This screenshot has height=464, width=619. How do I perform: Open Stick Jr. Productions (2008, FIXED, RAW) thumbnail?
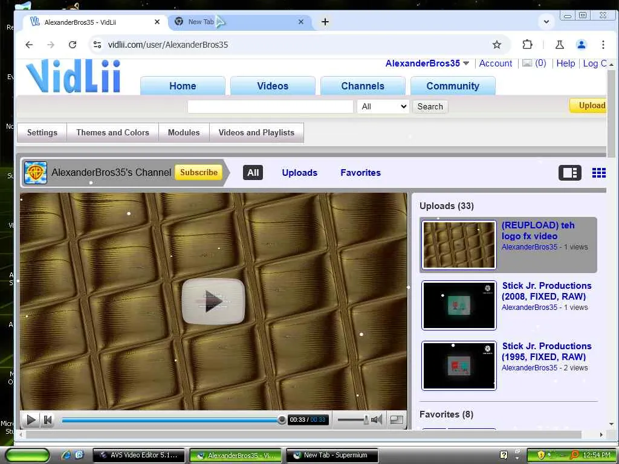click(x=459, y=305)
